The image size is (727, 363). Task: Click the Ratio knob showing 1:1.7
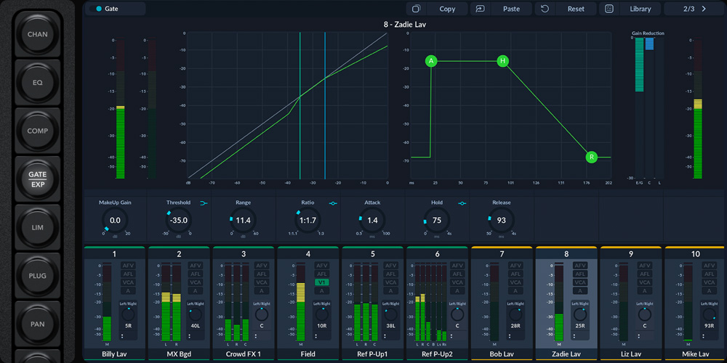point(308,221)
